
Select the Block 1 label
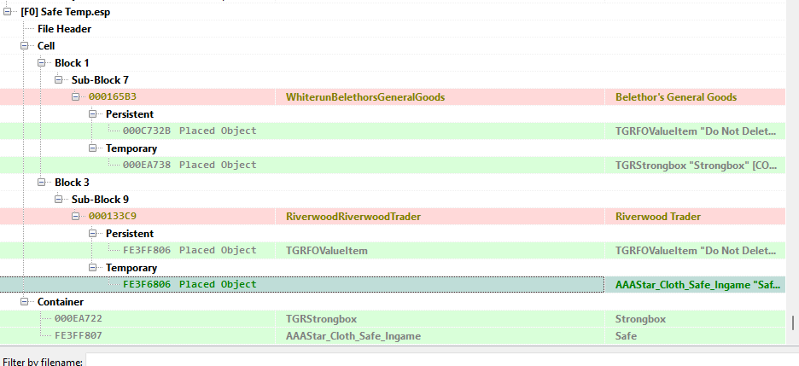(x=72, y=63)
